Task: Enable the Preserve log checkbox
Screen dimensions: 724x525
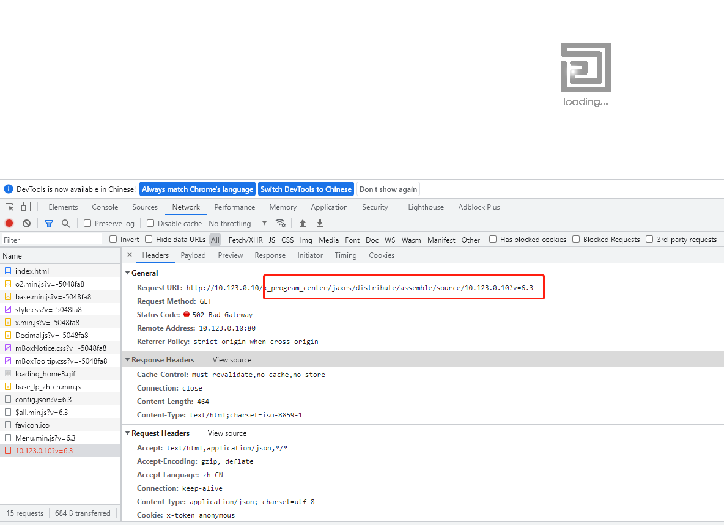Action: click(x=87, y=224)
